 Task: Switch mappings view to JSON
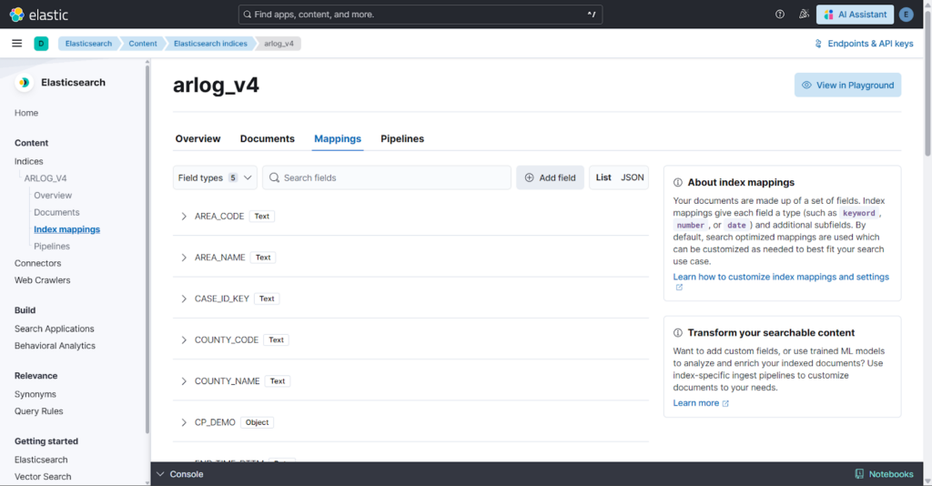pyautogui.click(x=633, y=177)
